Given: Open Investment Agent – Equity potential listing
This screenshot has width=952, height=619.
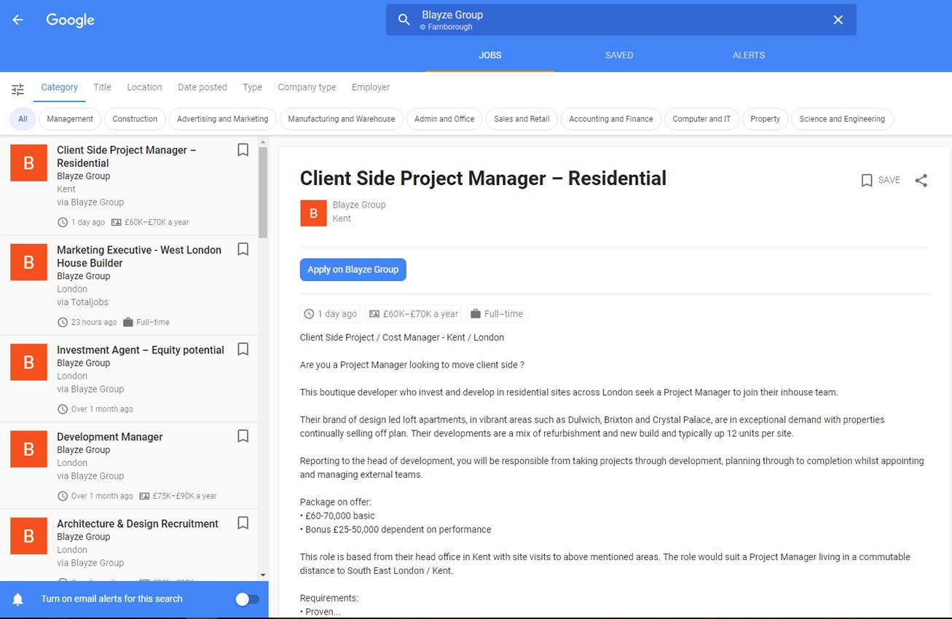Looking at the screenshot, I should [141, 350].
